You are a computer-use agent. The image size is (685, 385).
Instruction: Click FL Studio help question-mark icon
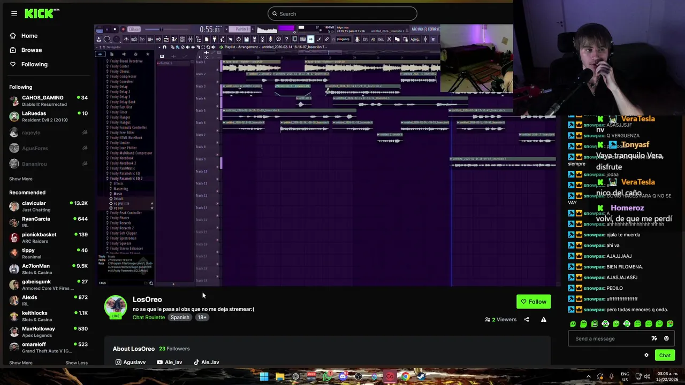(x=286, y=39)
